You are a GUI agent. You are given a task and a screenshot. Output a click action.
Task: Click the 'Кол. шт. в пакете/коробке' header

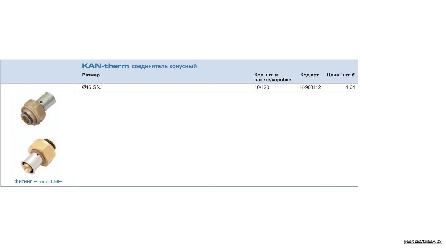pos(273,77)
